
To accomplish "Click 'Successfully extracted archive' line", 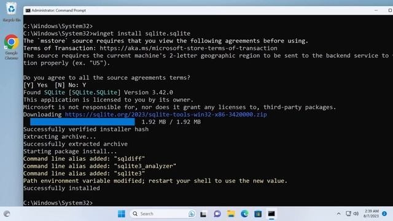I will (x=76, y=144).
